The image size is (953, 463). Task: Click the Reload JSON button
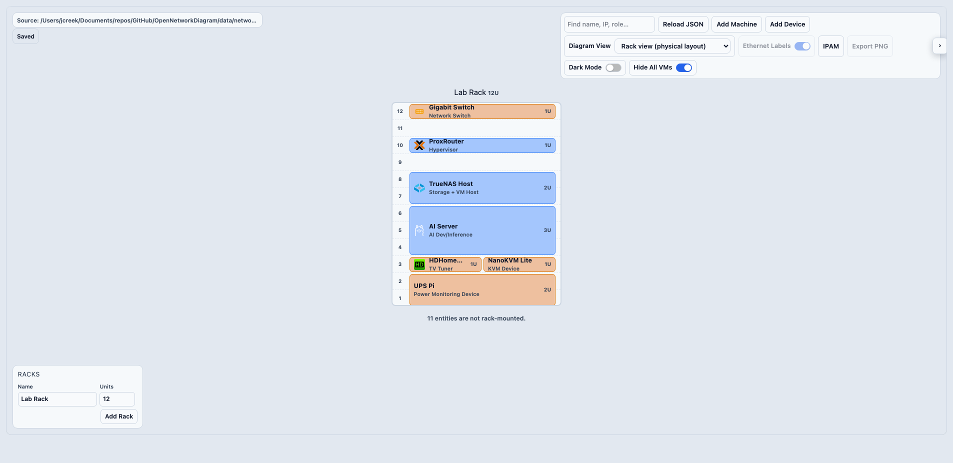[x=683, y=24]
